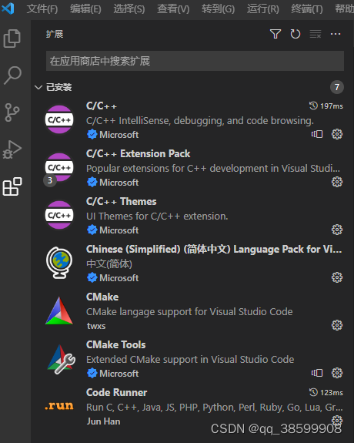Open the 选择(S) menu

click(x=129, y=8)
